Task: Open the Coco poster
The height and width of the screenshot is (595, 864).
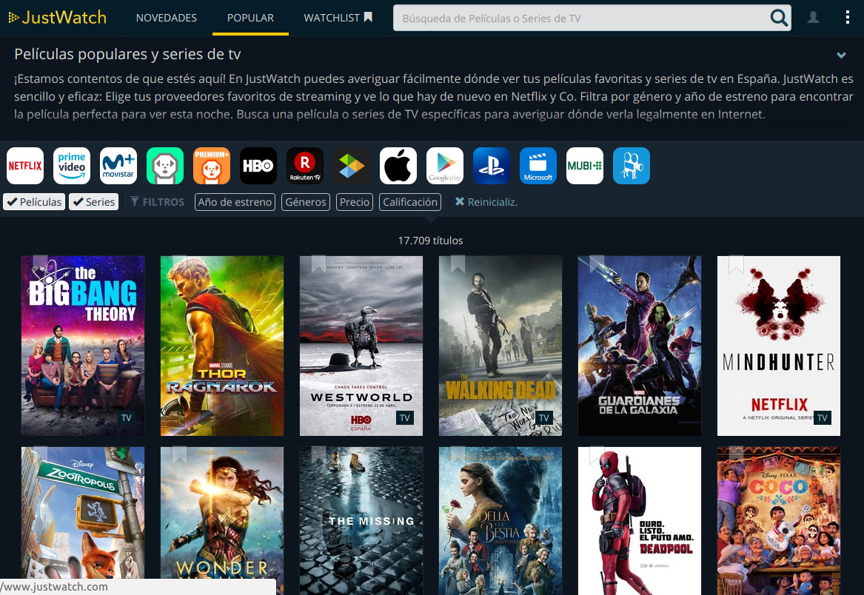Action: click(x=779, y=521)
